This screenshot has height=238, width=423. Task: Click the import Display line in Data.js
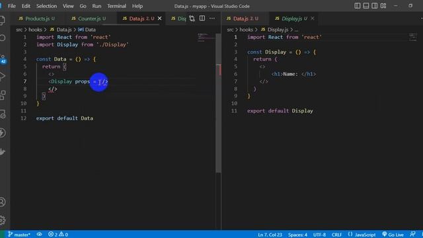point(82,44)
